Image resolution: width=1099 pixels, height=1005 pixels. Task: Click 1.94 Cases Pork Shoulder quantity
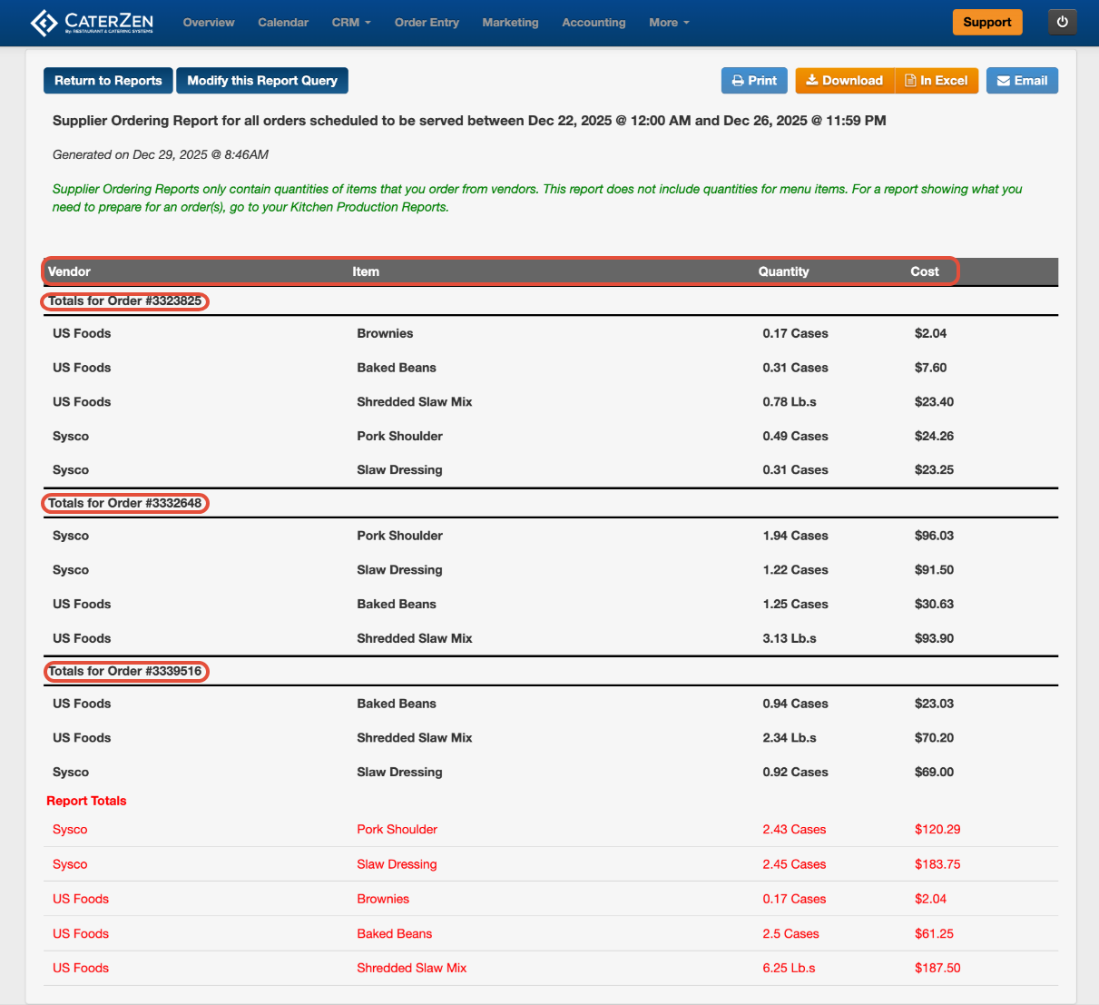coord(795,536)
